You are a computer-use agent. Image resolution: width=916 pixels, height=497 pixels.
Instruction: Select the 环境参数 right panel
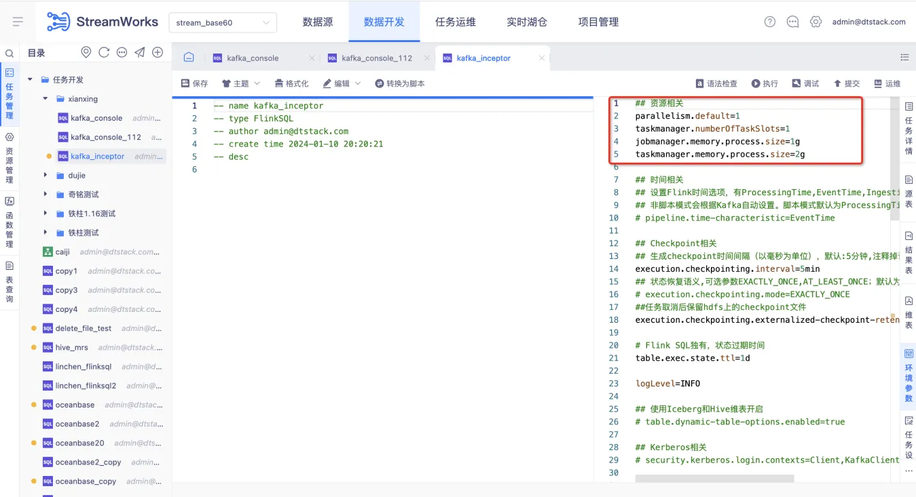coord(909,376)
